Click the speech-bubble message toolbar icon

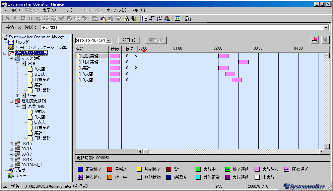tap(118, 19)
